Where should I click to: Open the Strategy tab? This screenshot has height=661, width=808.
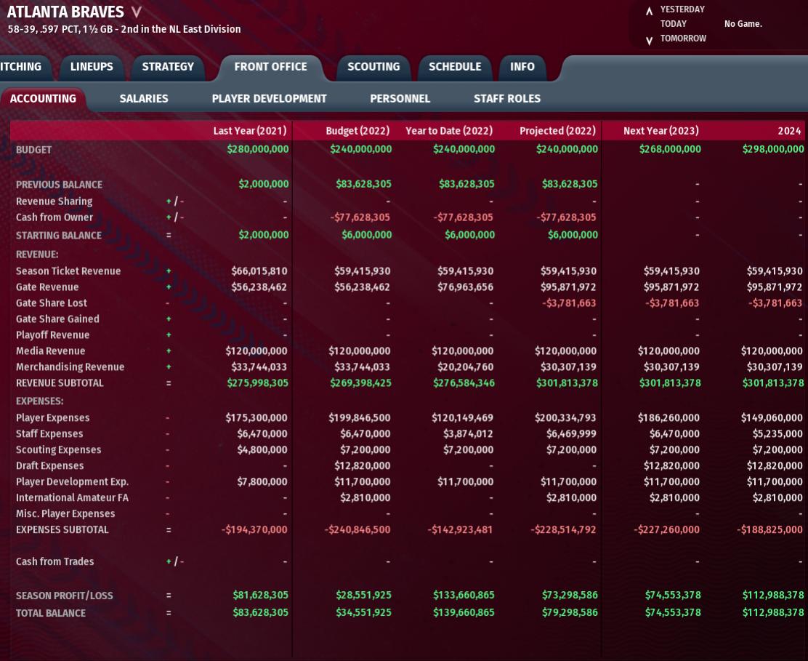(168, 66)
